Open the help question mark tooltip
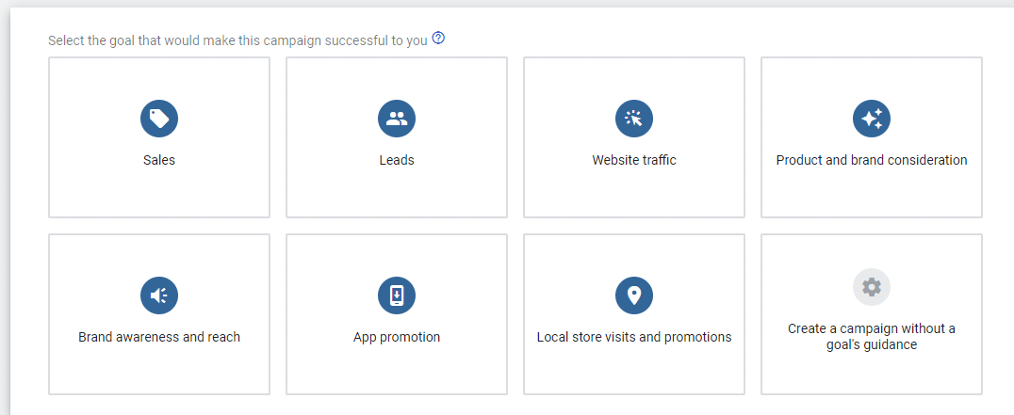The height and width of the screenshot is (415, 1014). (438, 40)
